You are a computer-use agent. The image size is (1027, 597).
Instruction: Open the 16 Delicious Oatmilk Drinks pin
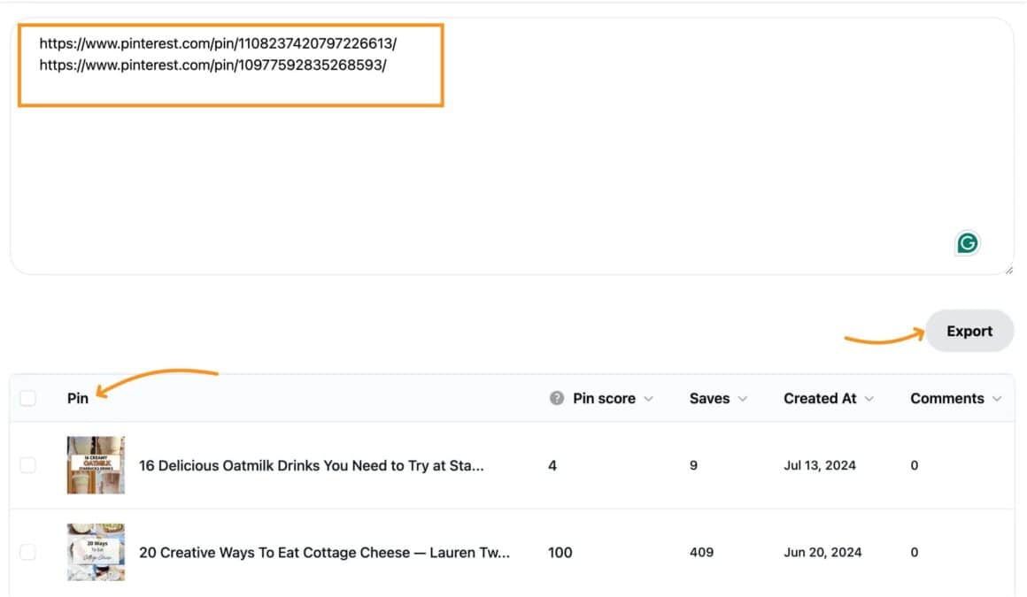310,465
